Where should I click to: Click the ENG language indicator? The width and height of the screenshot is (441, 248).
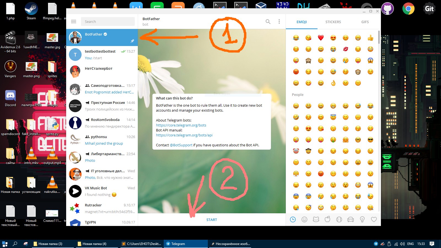point(410,244)
